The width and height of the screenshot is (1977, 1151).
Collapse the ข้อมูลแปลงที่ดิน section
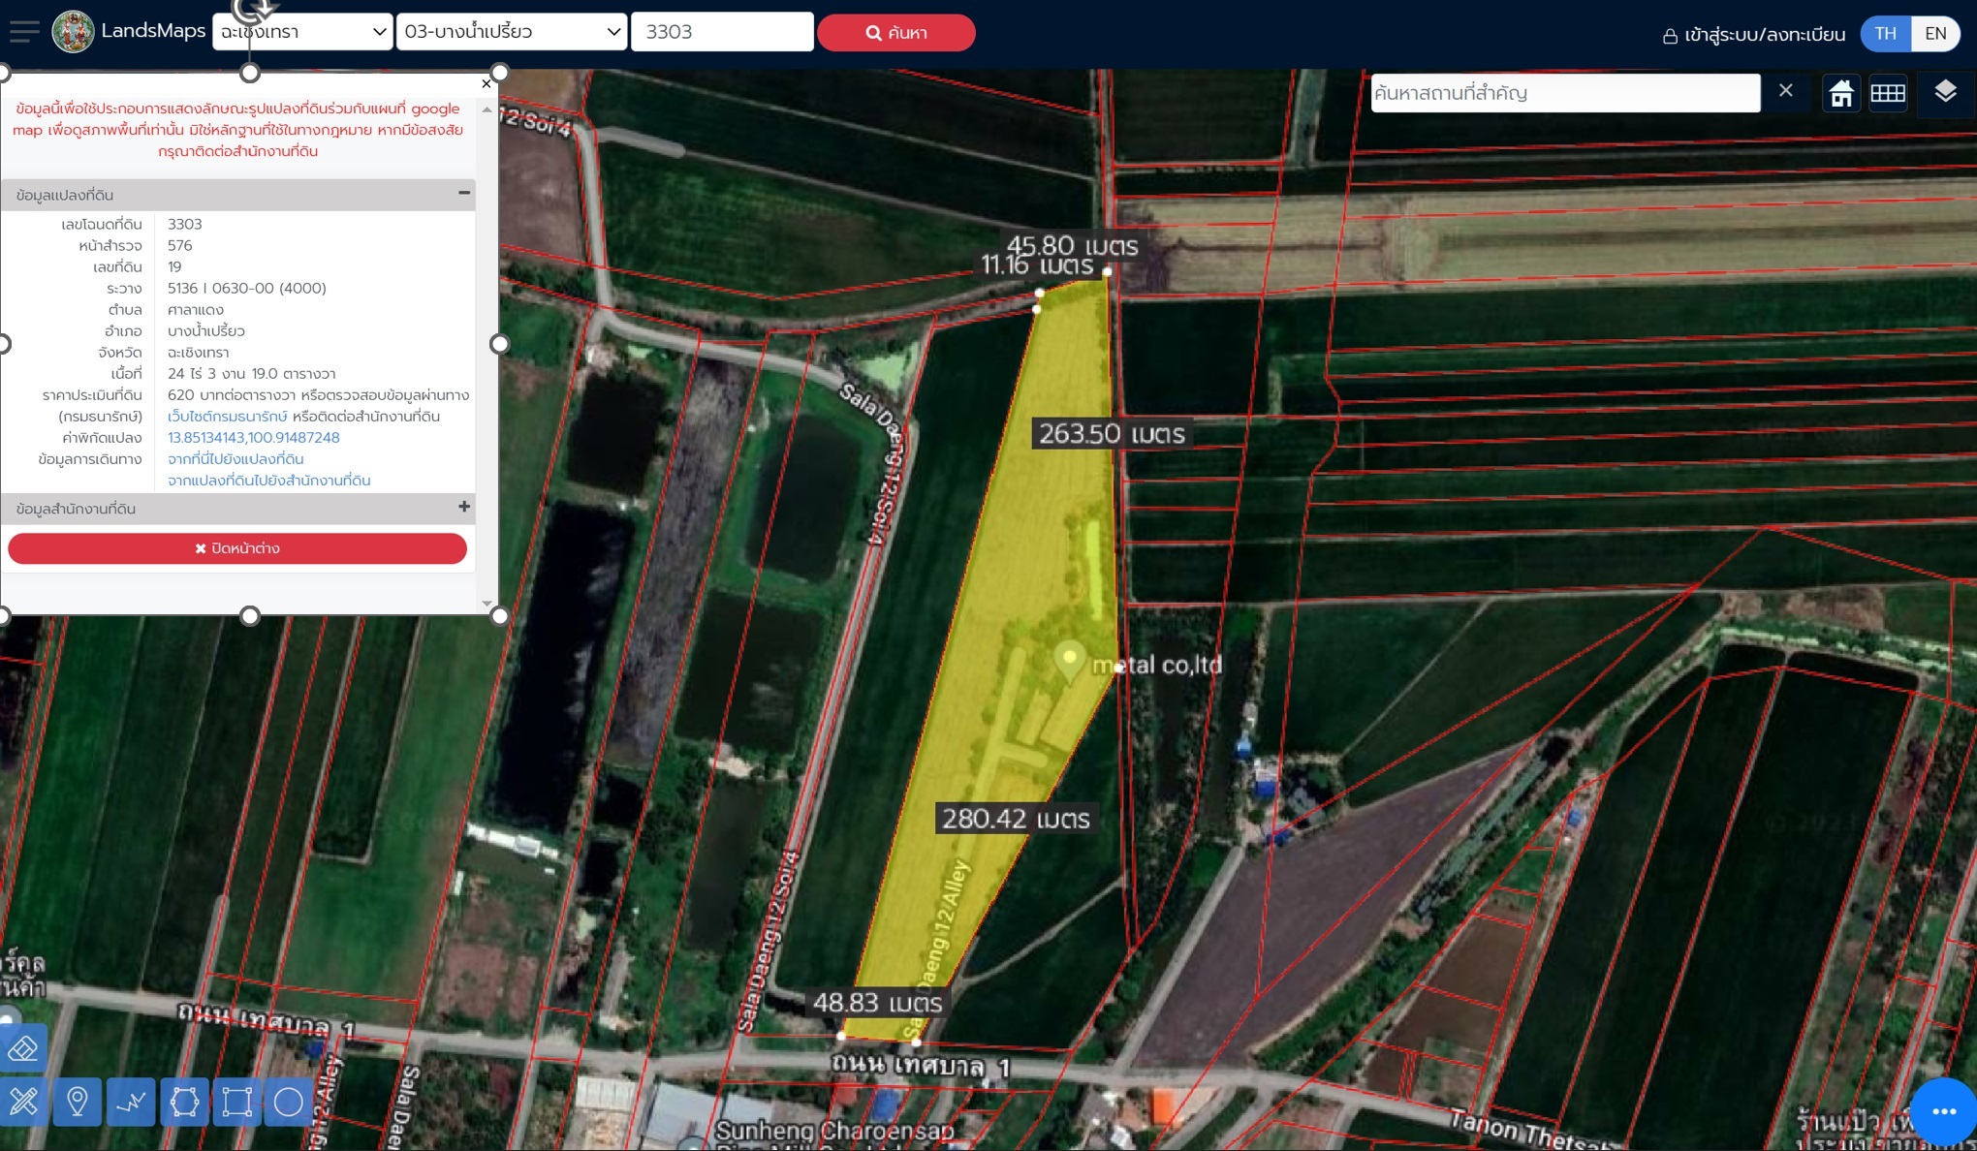[x=464, y=194]
